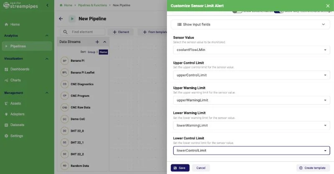Select the Random Data stream icon
The image size is (334, 174).
[65, 166]
